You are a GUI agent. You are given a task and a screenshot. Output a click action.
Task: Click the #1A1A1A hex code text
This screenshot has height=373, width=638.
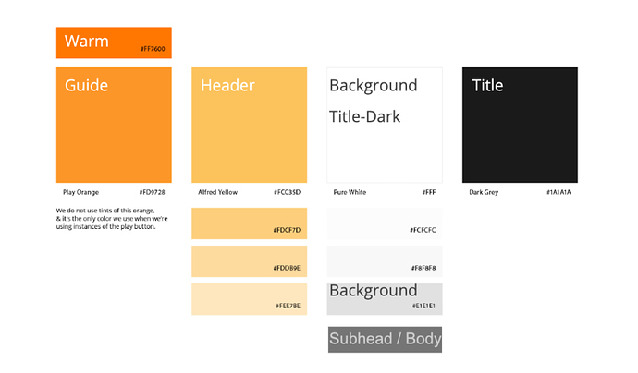pyautogui.click(x=558, y=192)
